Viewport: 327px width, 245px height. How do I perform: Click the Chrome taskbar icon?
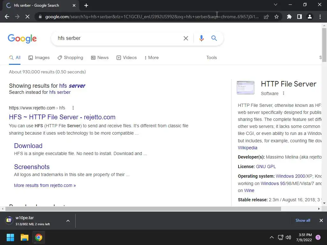(x=39, y=237)
